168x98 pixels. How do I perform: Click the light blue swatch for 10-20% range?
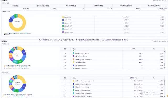coord(63,23)
